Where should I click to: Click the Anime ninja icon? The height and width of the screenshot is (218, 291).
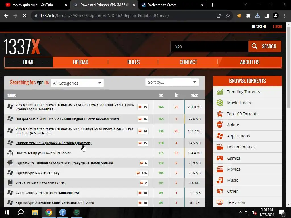220,125
